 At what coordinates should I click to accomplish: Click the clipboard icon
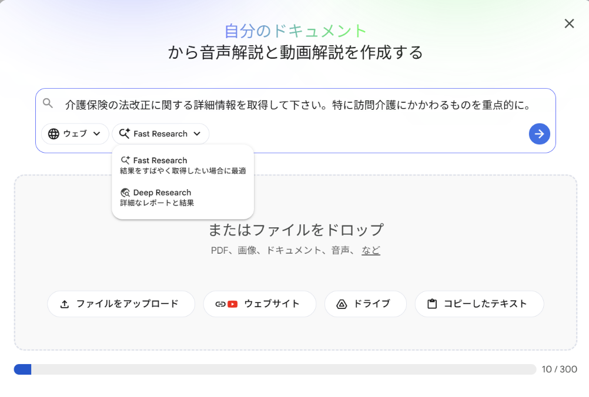tap(433, 304)
